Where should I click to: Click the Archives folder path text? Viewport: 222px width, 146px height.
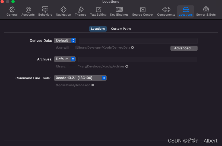tap(90, 66)
